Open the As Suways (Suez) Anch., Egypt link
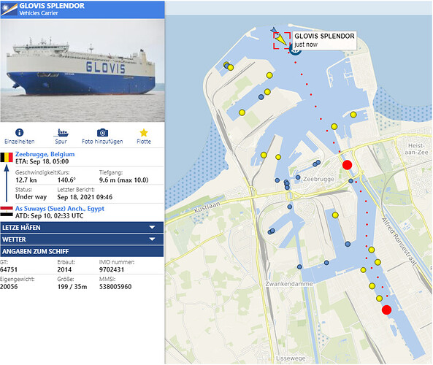This screenshot has width=433, height=365. click(x=60, y=209)
